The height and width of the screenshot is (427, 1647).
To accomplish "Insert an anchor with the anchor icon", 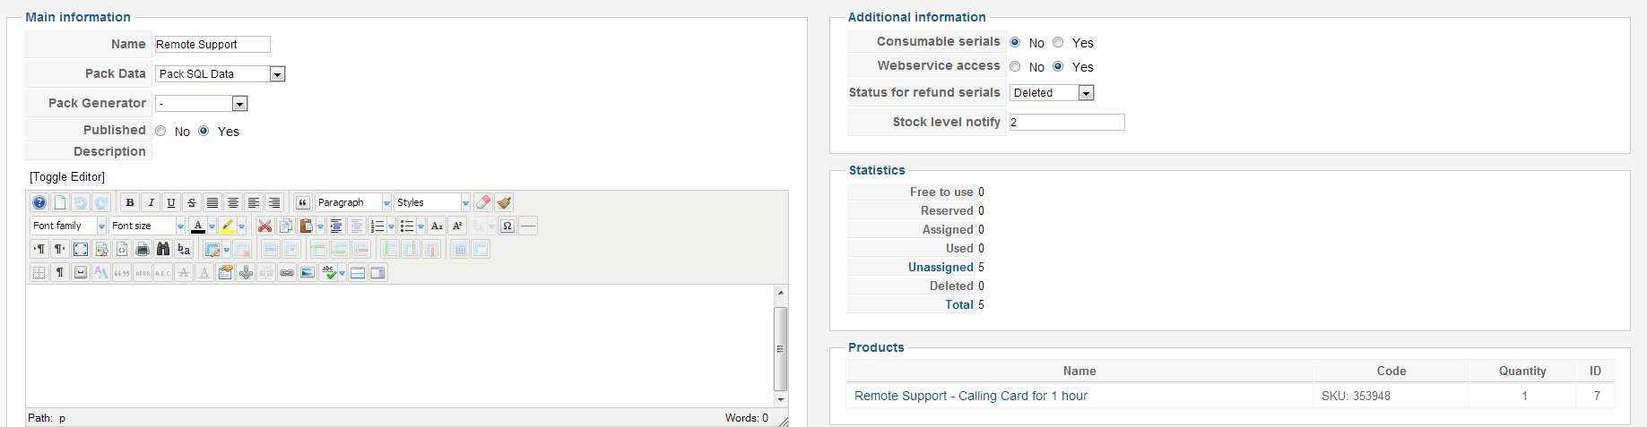I will pyautogui.click(x=246, y=272).
